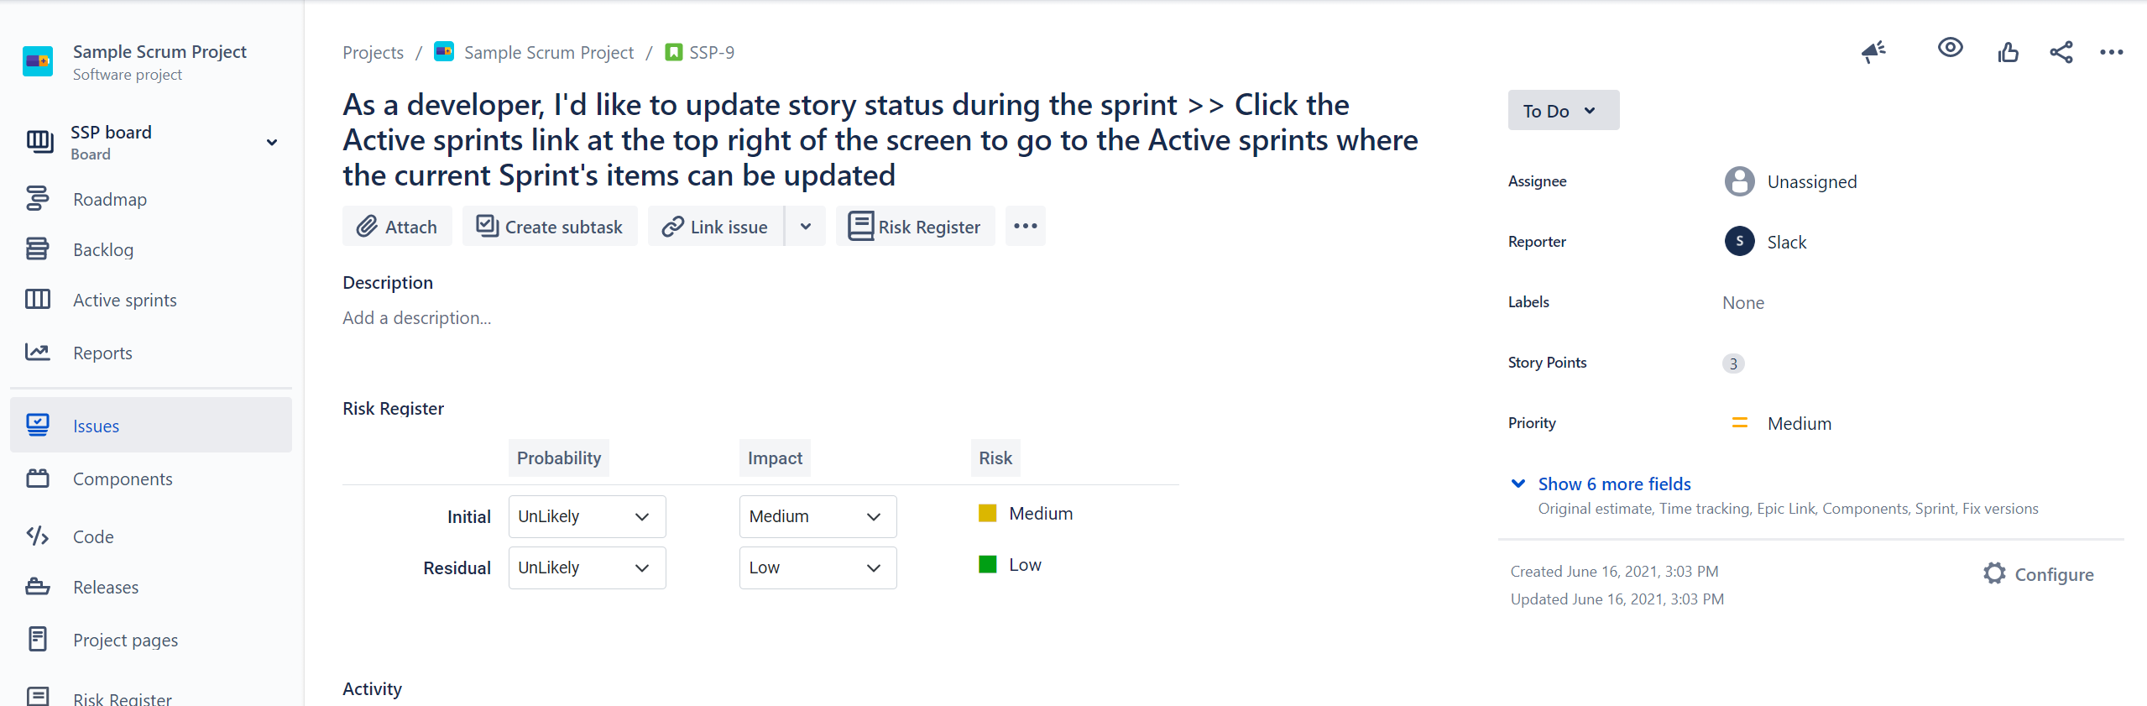Expand Show 6 more fields
The width and height of the screenshot is (2147, 706).
[1614, 484]
